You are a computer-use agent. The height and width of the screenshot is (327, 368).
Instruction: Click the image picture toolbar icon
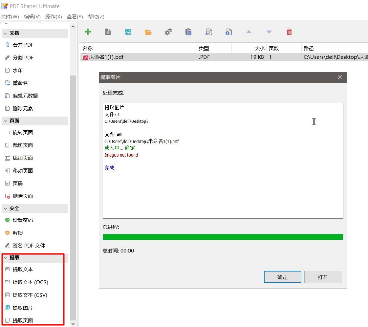coord(128,32)
